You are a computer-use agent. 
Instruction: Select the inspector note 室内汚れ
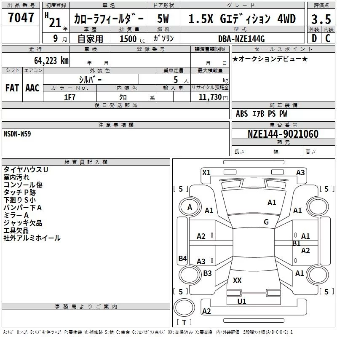click(x=16, y=177)
